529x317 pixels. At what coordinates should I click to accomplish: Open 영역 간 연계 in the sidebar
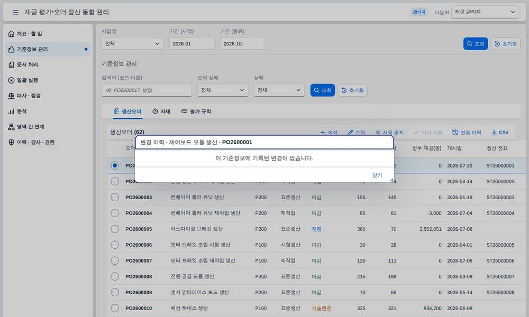point(48,127)
